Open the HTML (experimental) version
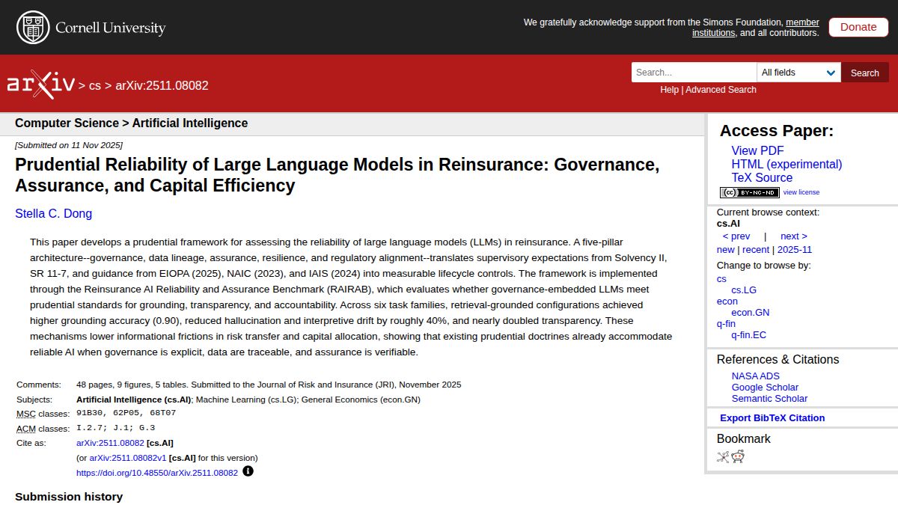This screenshot has width=898, height=505. tap(786, 164)
